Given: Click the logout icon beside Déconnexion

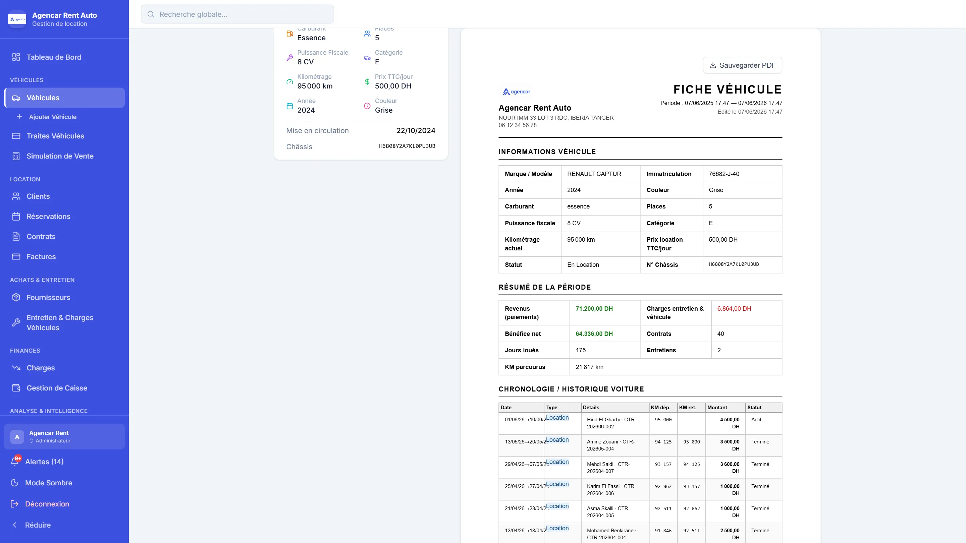Looking at the screenshot, I should coord(15,504).
